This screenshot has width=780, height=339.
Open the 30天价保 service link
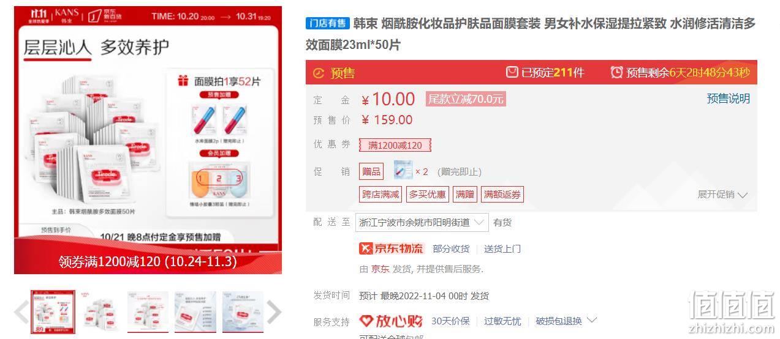pos(450,321)
